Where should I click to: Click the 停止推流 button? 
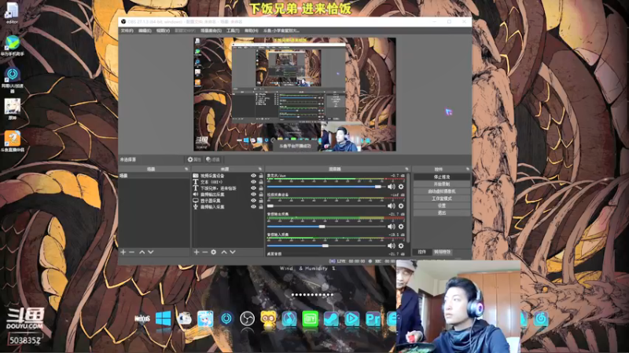point(442,176)
